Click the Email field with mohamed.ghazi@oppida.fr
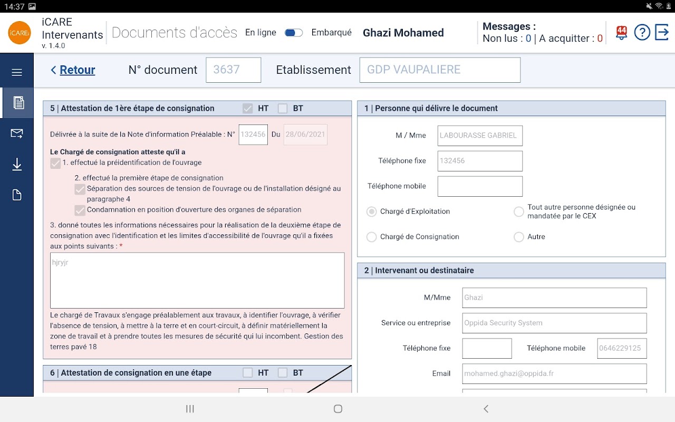The image size is (675, 422). [x=554, y=373]
